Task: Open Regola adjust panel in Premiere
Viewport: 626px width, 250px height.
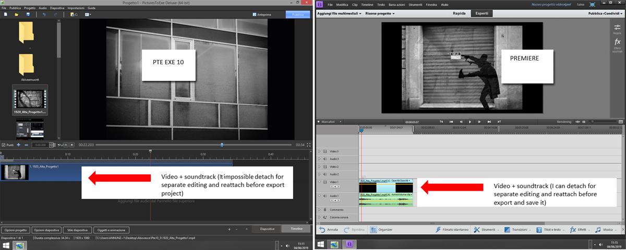Action: pos(617,29)
